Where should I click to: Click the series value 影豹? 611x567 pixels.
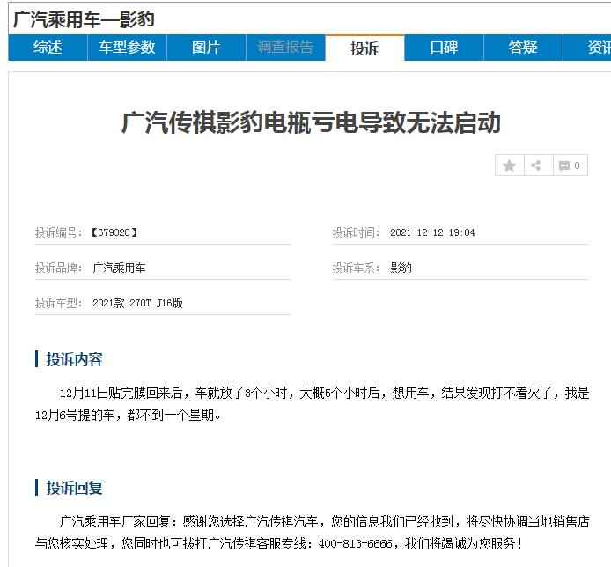pyautogui.click(x=401, y=269)
